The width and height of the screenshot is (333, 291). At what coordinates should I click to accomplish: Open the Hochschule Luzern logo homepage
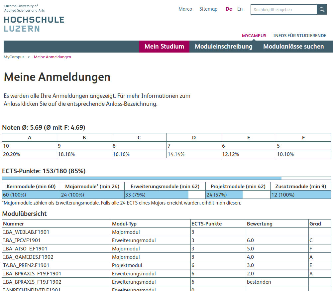[x=34, y=18]
